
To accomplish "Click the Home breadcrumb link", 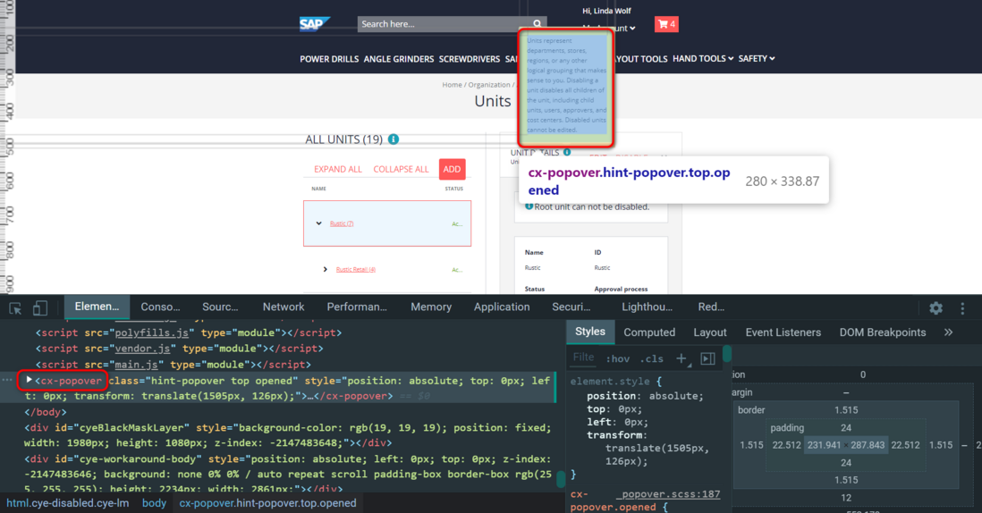I will pos(452,84).
